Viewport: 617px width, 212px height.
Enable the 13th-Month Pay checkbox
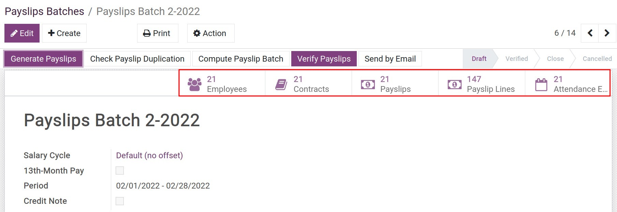click(120, 170)
